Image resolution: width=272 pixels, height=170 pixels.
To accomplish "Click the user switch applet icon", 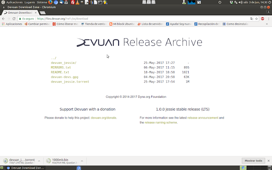I will (x=184, y=2).
